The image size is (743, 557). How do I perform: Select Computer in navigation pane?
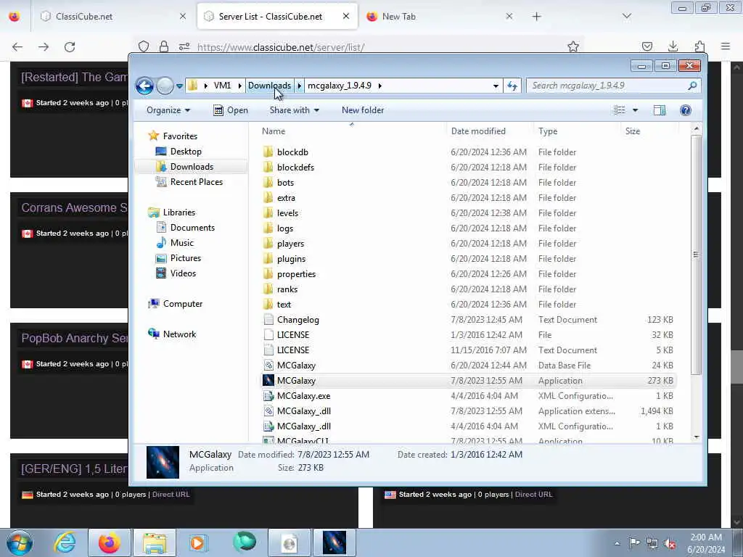pyautogui.click(x=182, y=304)
